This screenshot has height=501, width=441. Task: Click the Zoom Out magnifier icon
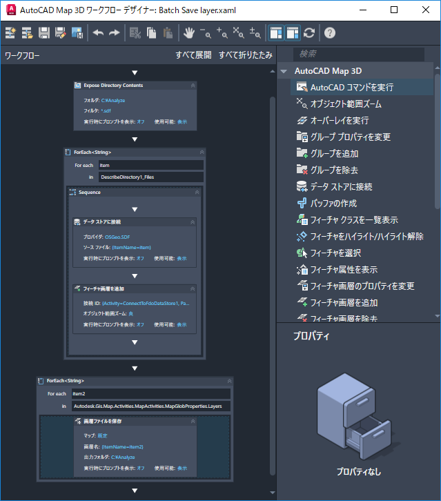pos(206,33)
